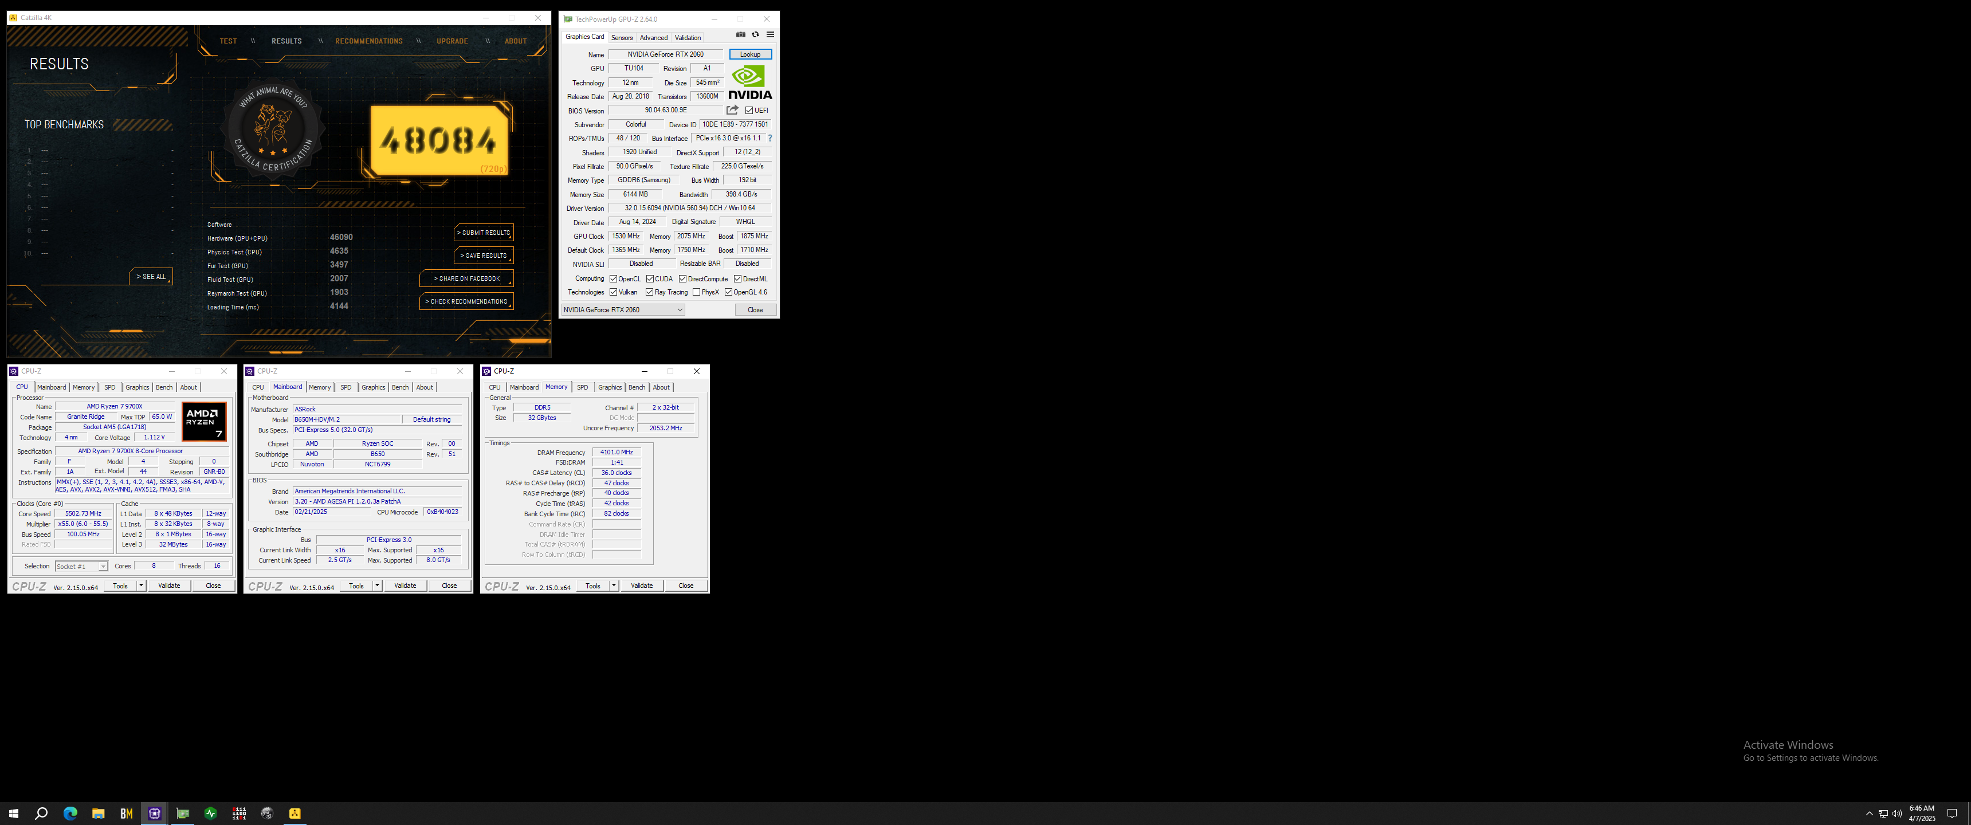Image resolution: width=1971 pixels, height=825 pixels.
Task: Click SEE ALL under Top Benchmarks
Action: click(151, 276)
